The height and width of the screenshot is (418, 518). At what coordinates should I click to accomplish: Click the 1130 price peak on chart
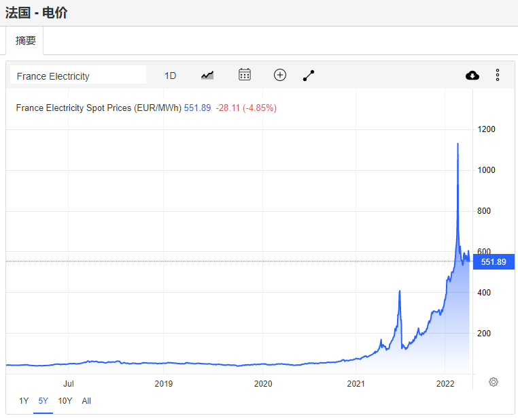[x=457, y=144]
